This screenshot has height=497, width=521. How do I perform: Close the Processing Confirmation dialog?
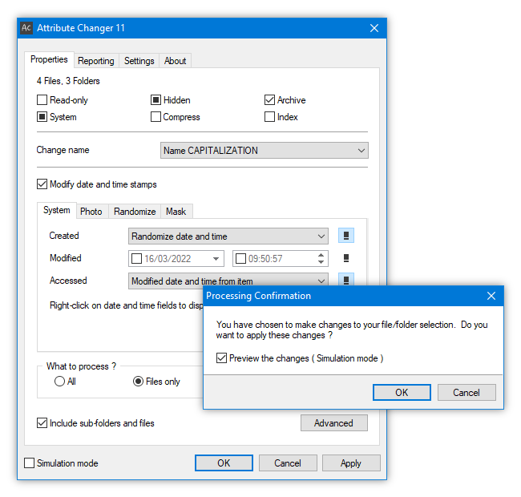(491, 296)
